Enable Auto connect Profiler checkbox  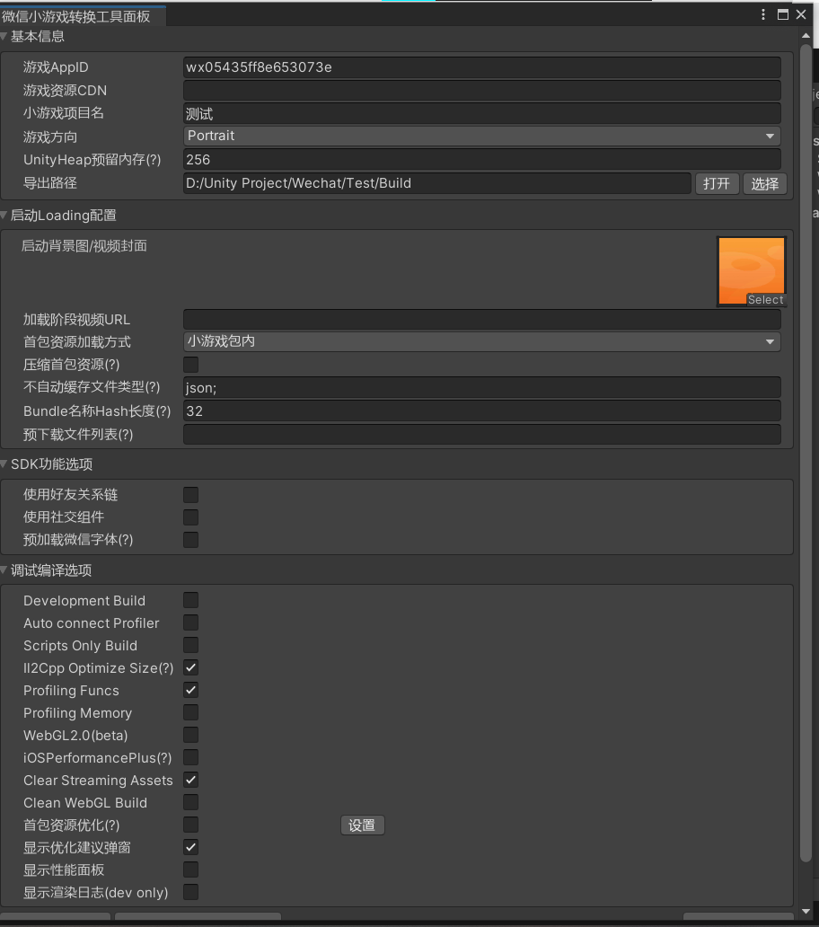pyautogui.click(x=191, y=622)
